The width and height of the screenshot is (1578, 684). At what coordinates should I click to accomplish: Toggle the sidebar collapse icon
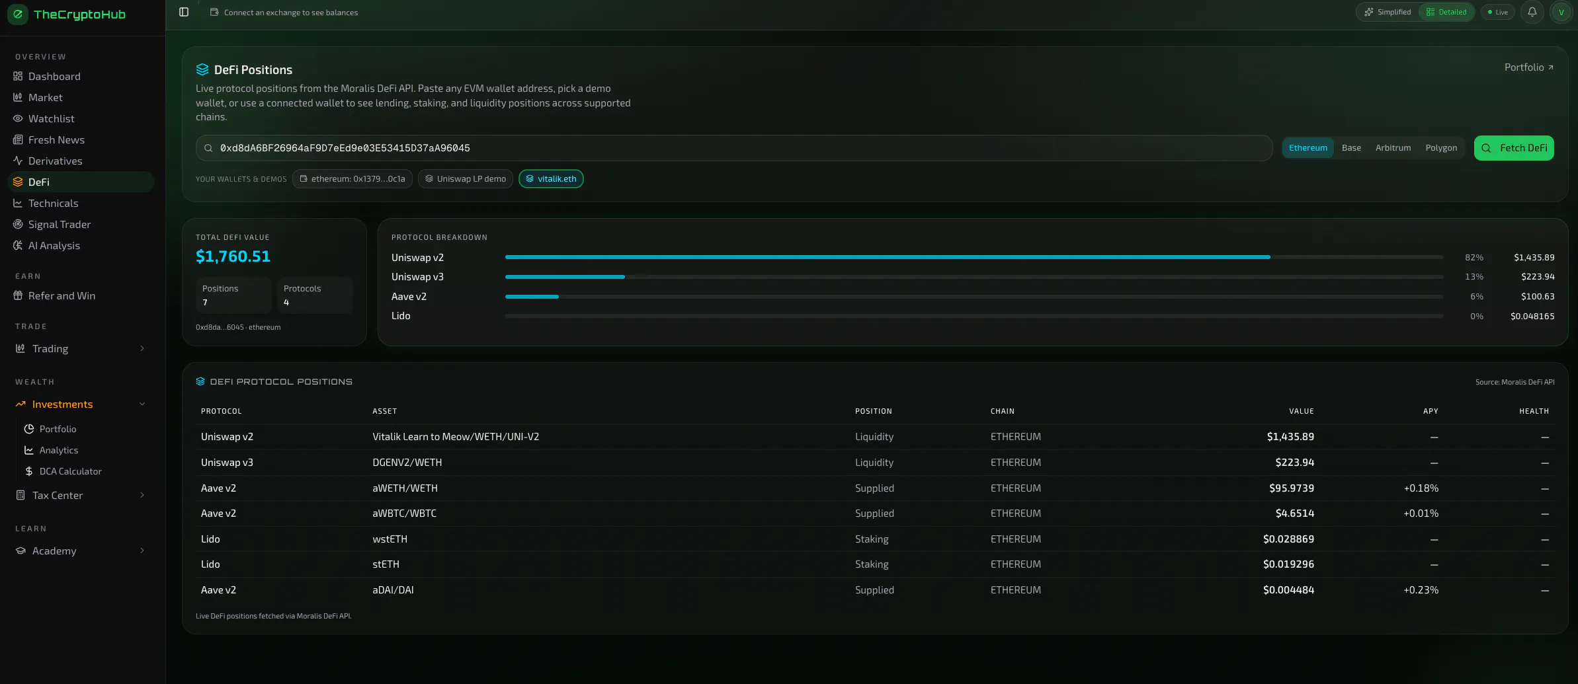click(x=184, y=12)
